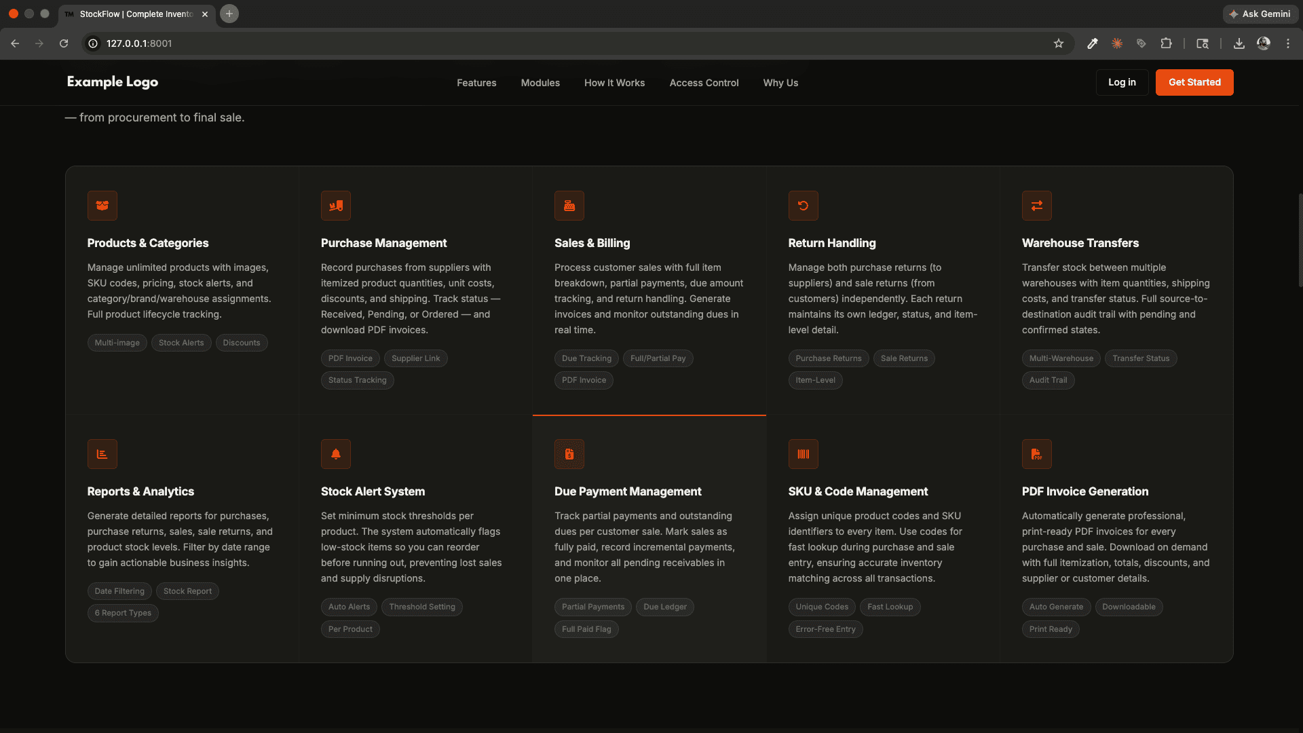Click the Sale Returns tag

904,358
